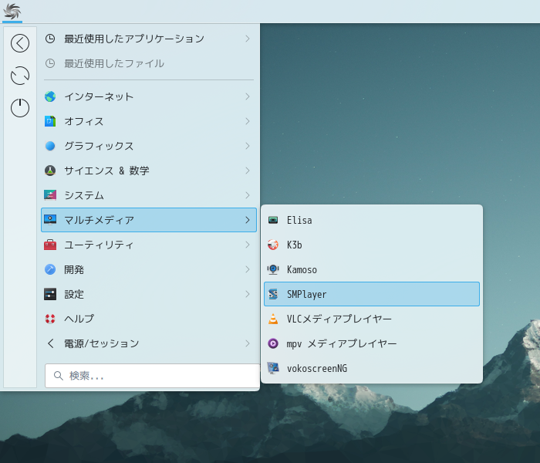
Task: Expand the 最近使用したアプリケーション submenu arrow
Action: pos(248,39)
